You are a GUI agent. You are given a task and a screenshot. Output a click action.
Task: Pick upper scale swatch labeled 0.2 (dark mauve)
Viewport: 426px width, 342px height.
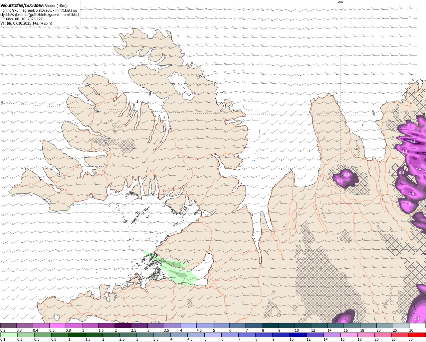tap(8, 326)
